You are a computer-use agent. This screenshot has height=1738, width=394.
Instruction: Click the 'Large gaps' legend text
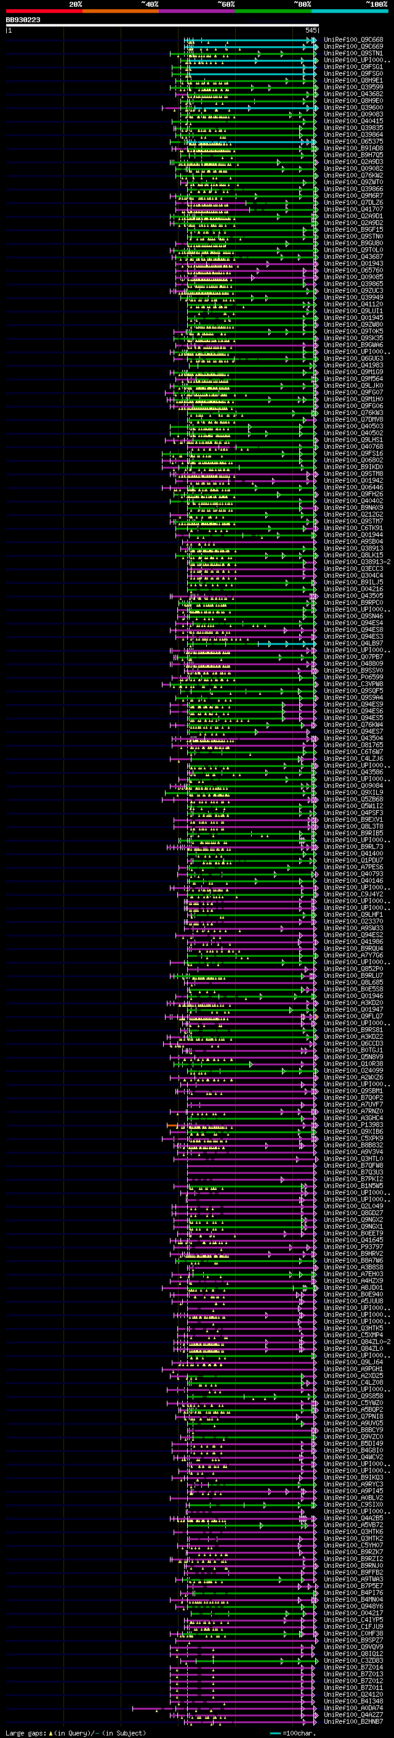pos(26,1732)
